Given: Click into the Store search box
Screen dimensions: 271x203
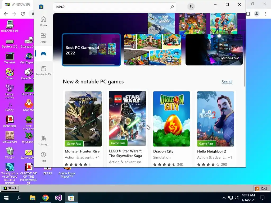Looking at the screenshot, I should [115, 7].
